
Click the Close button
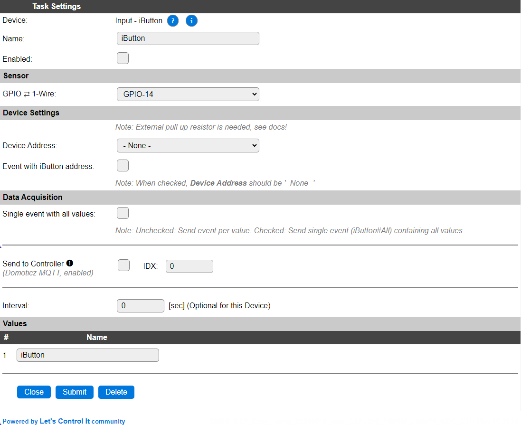coord(34,392)
